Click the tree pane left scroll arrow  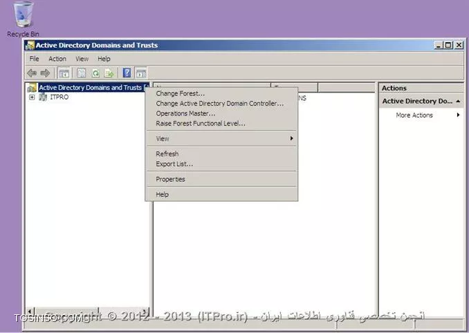[30, 311]
